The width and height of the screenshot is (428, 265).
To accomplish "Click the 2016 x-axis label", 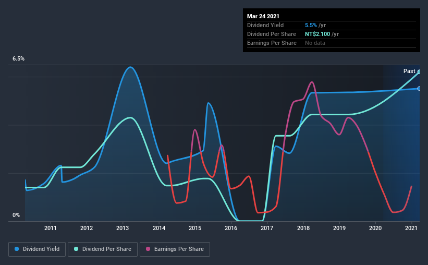I will point(231,228).
